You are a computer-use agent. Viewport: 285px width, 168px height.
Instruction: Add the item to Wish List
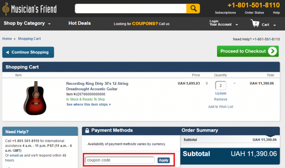221,107
